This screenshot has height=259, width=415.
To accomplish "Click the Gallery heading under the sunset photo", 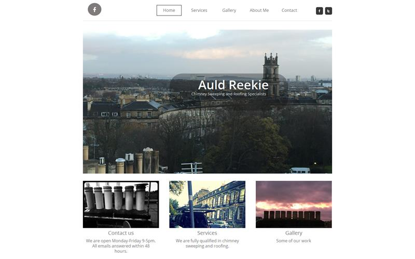I will point(294,233).
